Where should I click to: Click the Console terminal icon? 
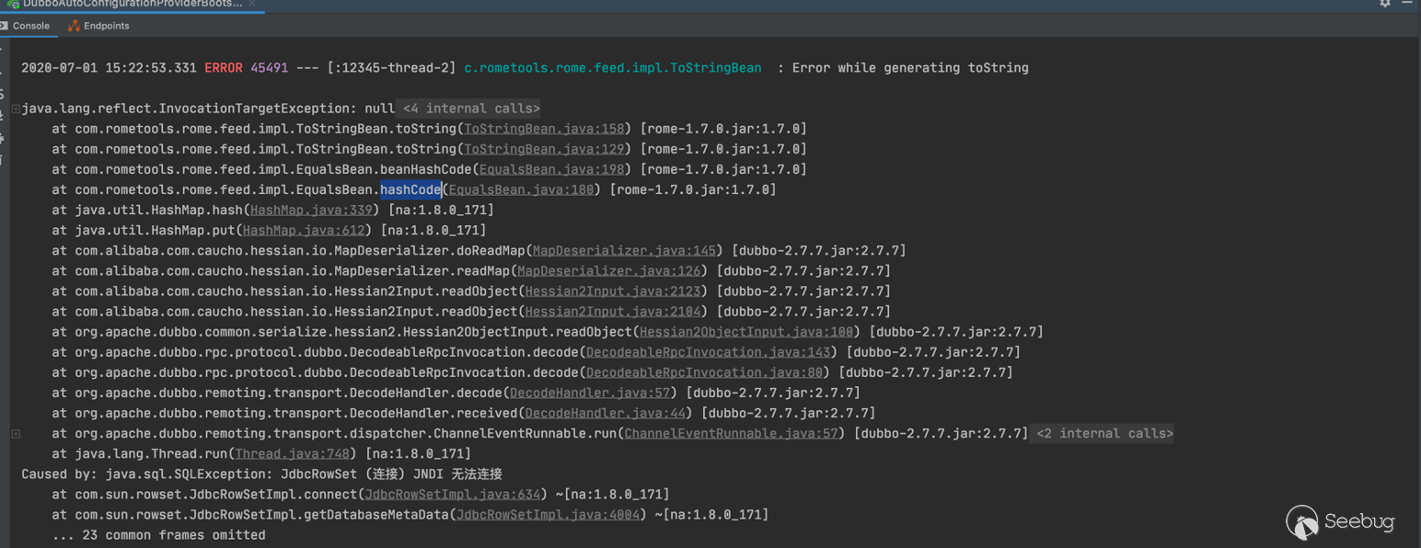click(x=4, y=26)
